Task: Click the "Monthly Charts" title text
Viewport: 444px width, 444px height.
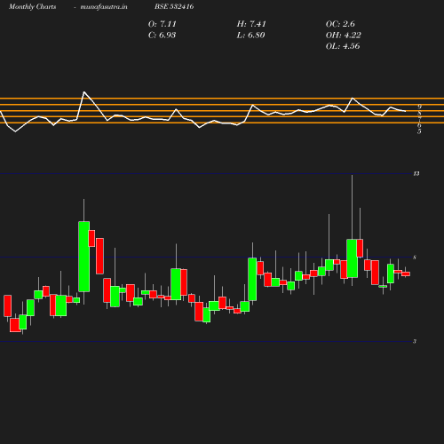Action: [33, 7]
